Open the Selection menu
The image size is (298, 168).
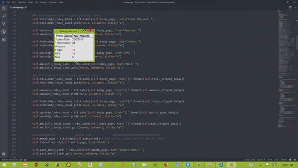tap(22, 2)
